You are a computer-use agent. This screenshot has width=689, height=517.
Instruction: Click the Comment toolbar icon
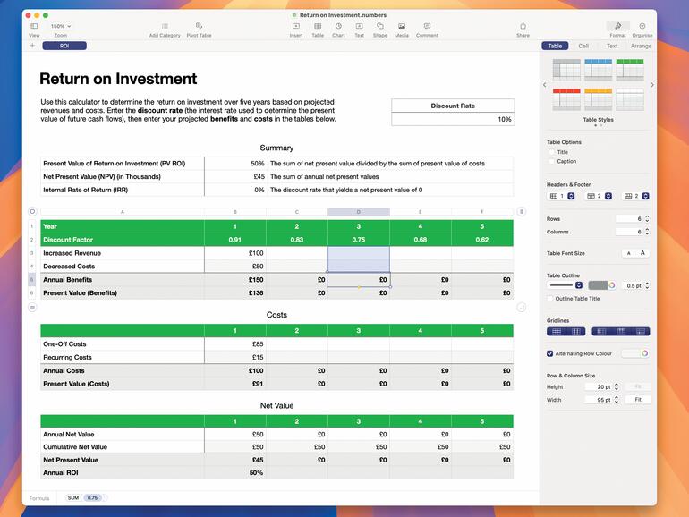coord(427,26)
